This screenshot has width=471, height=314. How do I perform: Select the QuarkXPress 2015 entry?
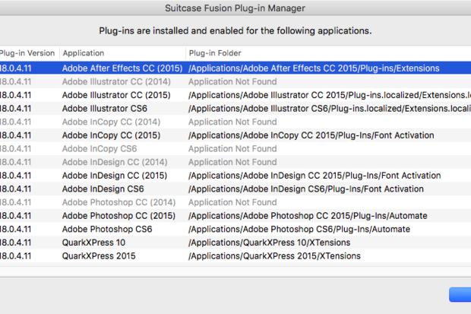click(x=99, y=256)
